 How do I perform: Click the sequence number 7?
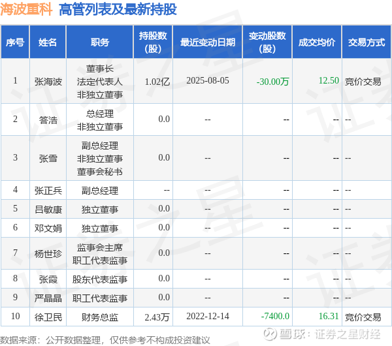15,253
